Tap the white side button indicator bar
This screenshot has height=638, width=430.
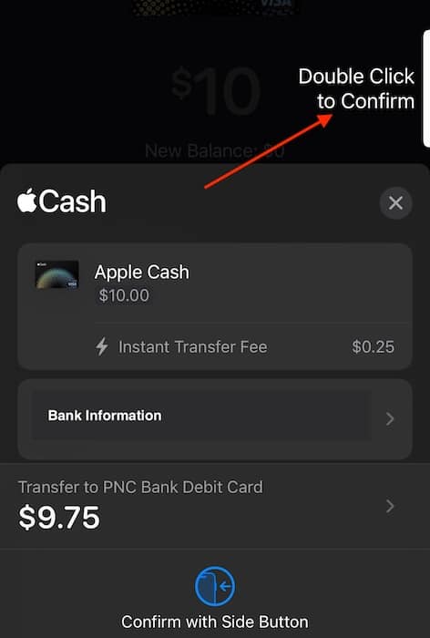tap(426, 88)
